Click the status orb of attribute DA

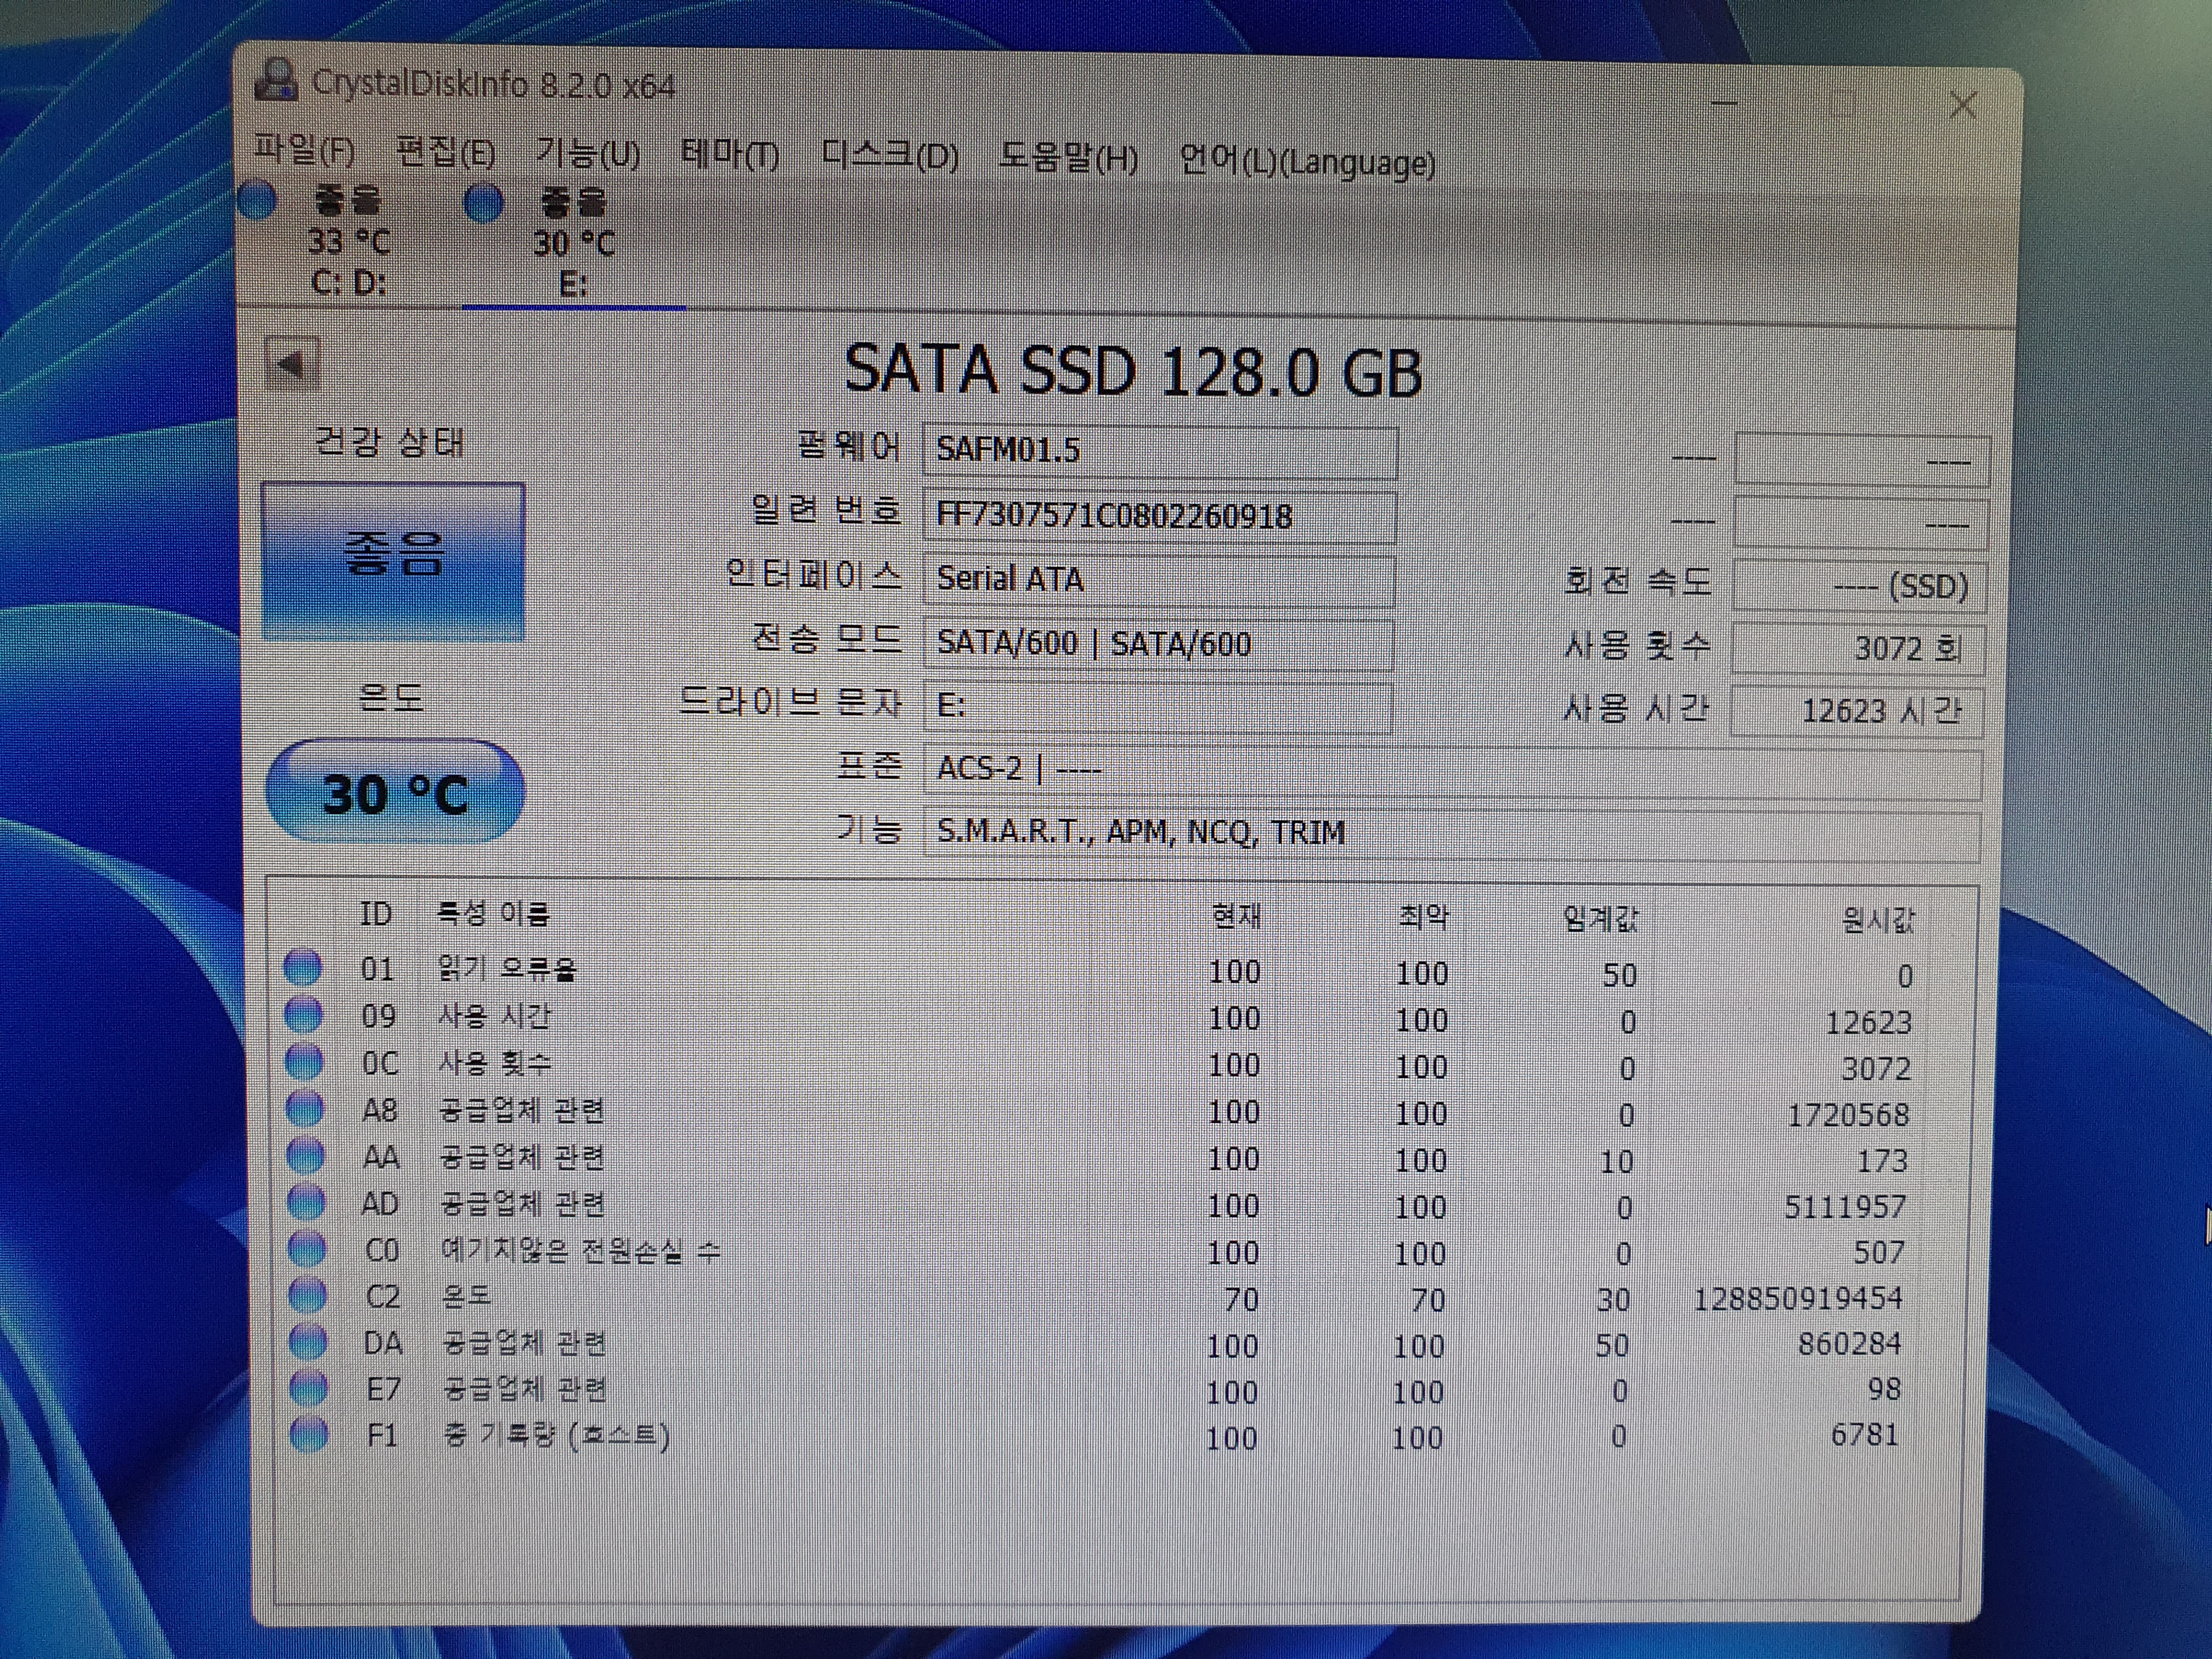[x=308, y=1341]
